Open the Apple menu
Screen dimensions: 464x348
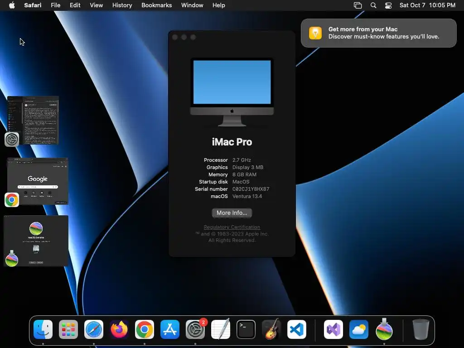tap(12, 5)
